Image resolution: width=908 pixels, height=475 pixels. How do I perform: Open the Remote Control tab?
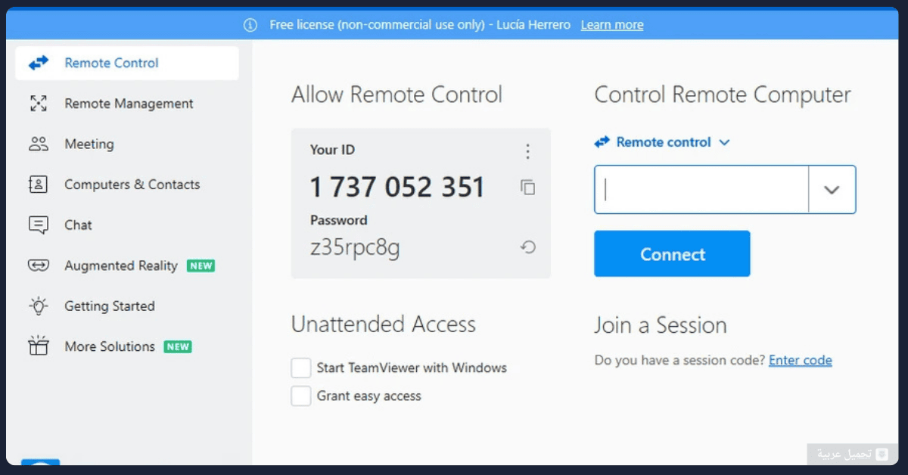127,64
